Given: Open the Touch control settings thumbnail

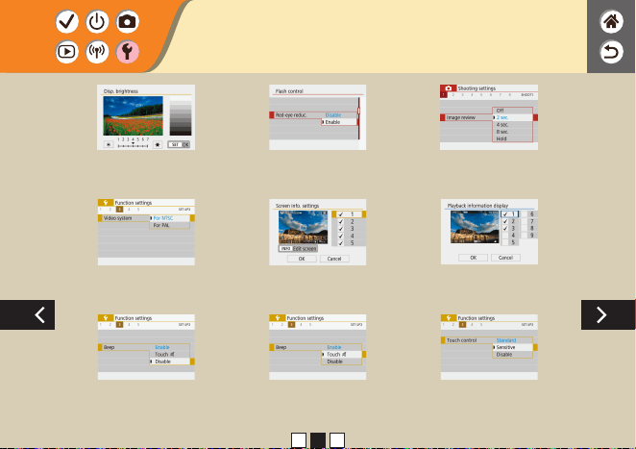Looking at the screenshot, I should [x=489, y=347].
